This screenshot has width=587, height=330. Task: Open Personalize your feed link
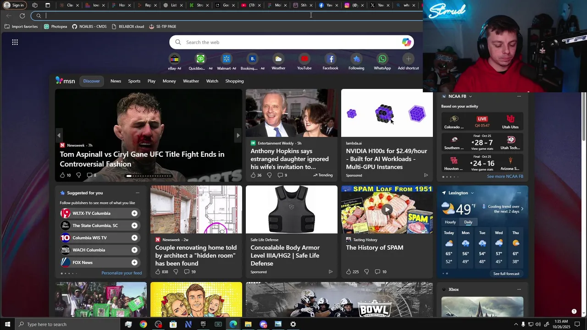pyautogui.click(x=122, y=273)
